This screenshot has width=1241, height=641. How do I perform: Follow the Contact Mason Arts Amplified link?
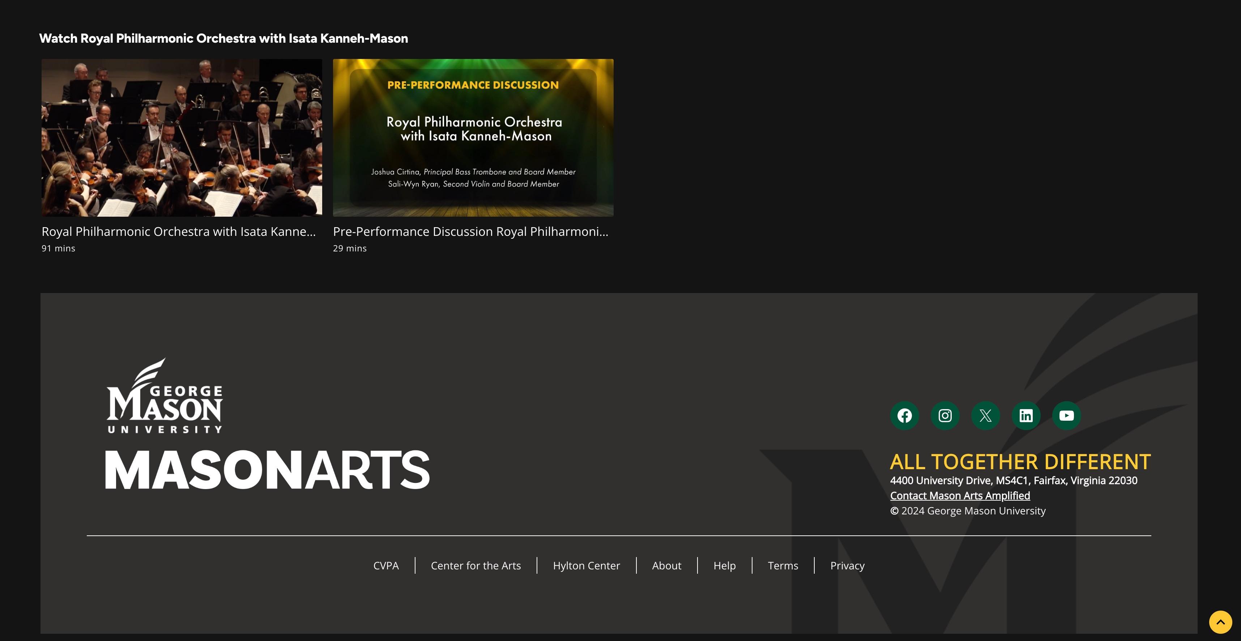click(x=960, y=496)
